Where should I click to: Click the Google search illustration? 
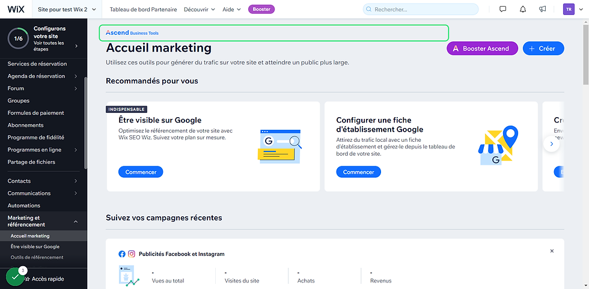(x=279, y=147)
